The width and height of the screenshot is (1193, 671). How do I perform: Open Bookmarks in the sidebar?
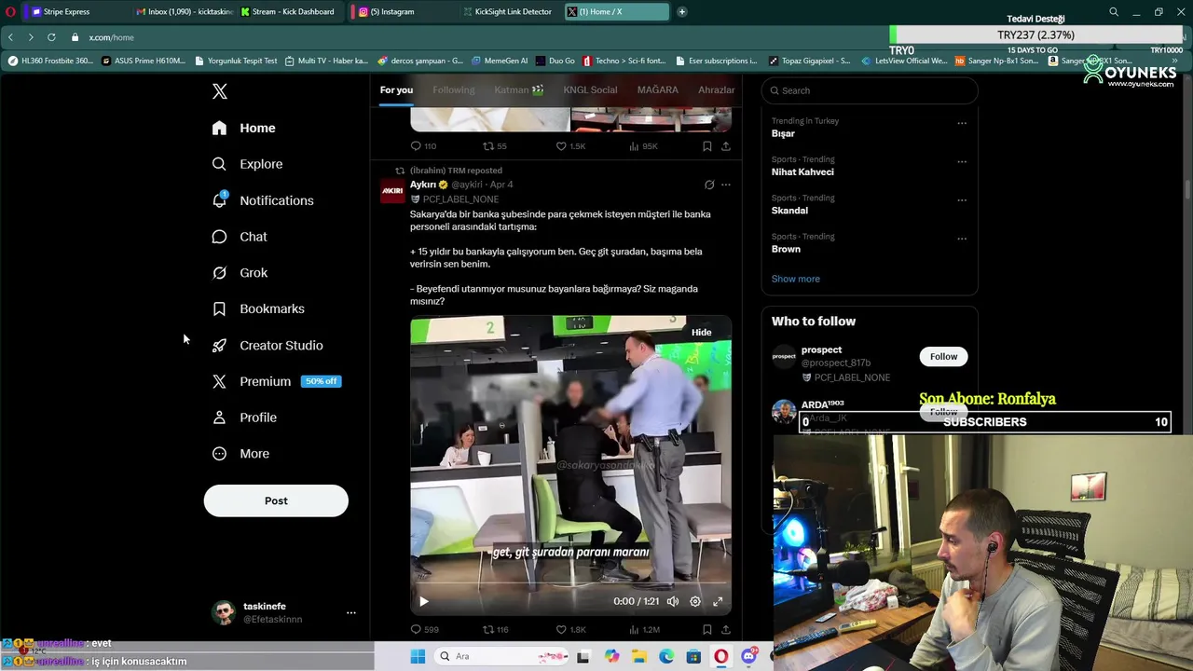pyautogui.click(x=258, y=308)
